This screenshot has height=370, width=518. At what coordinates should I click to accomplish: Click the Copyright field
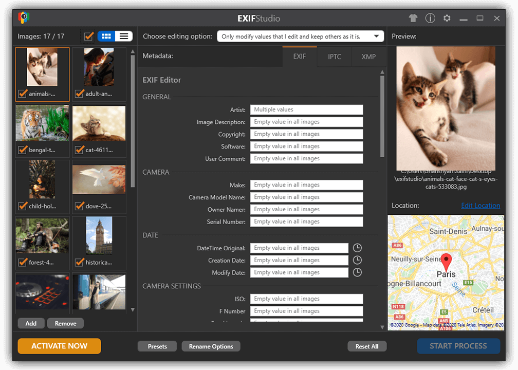point(307,134)
